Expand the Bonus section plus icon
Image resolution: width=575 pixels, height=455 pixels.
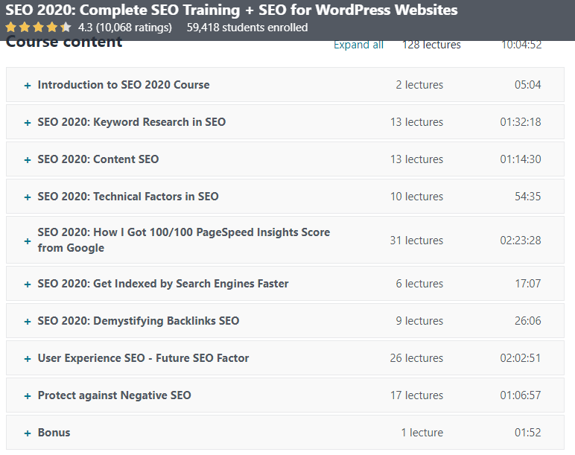pos(28,433)
